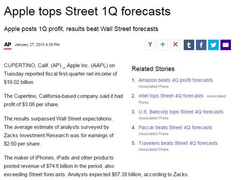Click the Yahoo Y share icon
This screenshot has height=180, width=246.
pos(150,44)
